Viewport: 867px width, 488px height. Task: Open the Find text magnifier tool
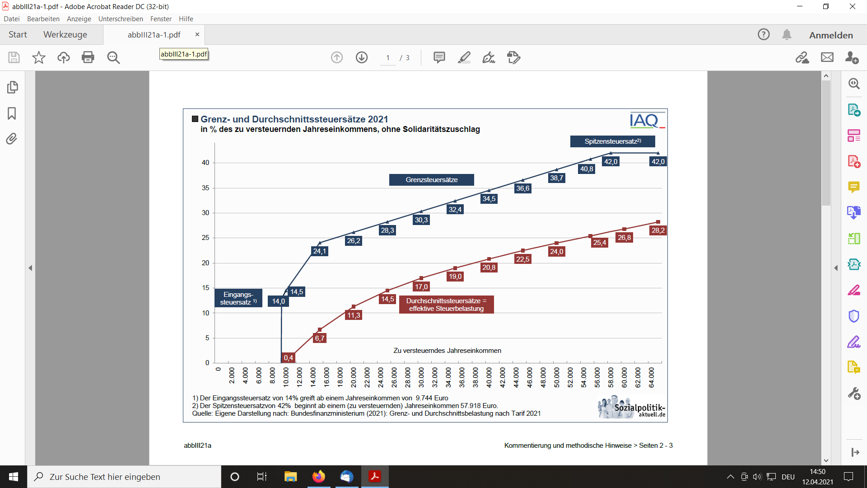(113, 57)
